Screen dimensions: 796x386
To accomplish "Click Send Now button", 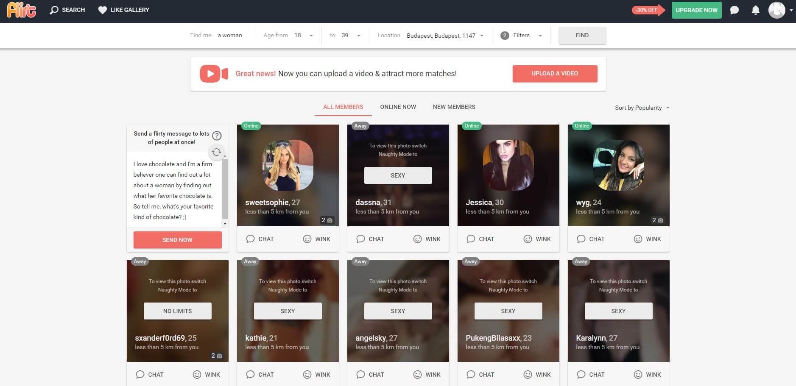I will 177,240.
